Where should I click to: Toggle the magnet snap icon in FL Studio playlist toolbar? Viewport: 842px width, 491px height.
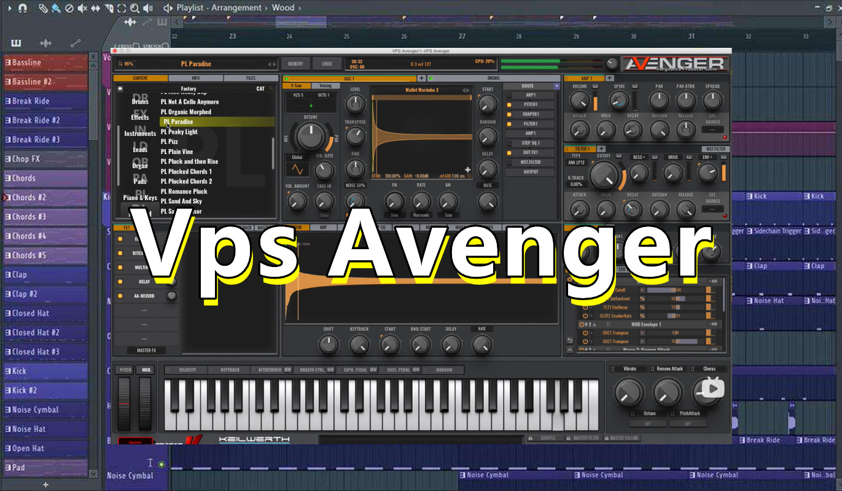point(22,8)
